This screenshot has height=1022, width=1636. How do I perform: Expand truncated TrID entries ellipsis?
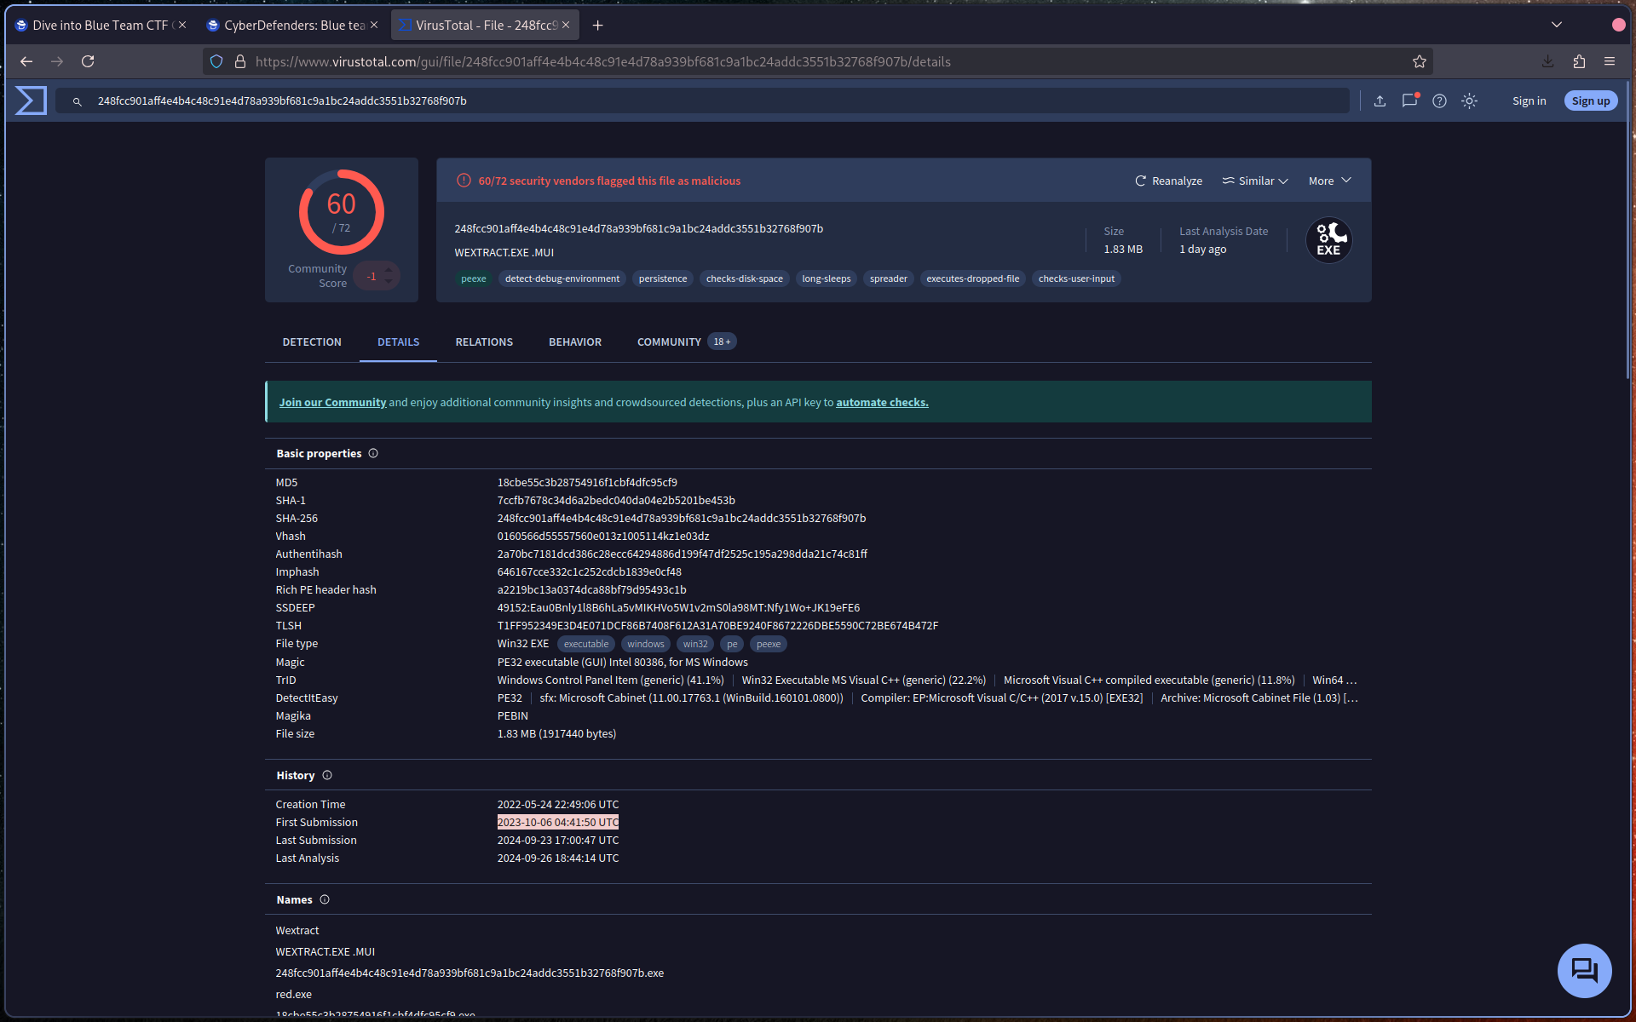click(x=1351, y=680)
